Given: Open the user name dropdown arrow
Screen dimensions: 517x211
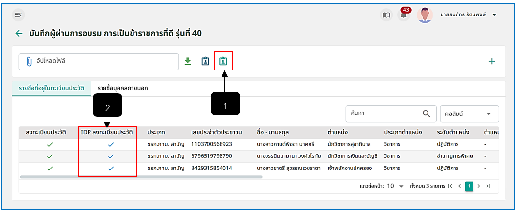Looking at the screenshot, I should pos(494,15).
